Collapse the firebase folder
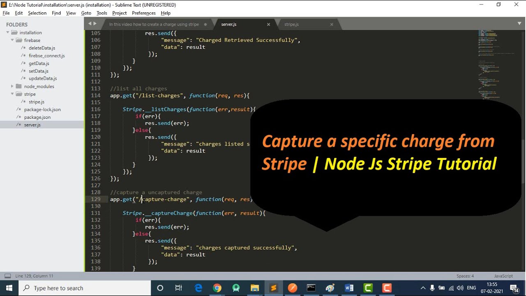The width and height of the screenshot is (526, 296). (12, 40)
